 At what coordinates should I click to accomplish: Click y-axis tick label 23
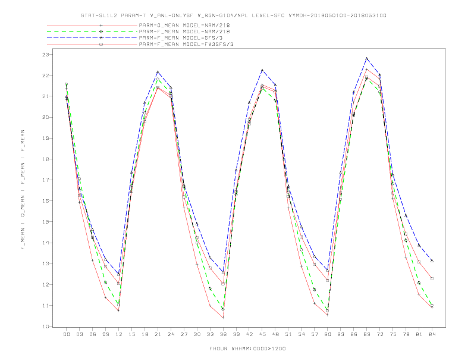coord(45,54)
